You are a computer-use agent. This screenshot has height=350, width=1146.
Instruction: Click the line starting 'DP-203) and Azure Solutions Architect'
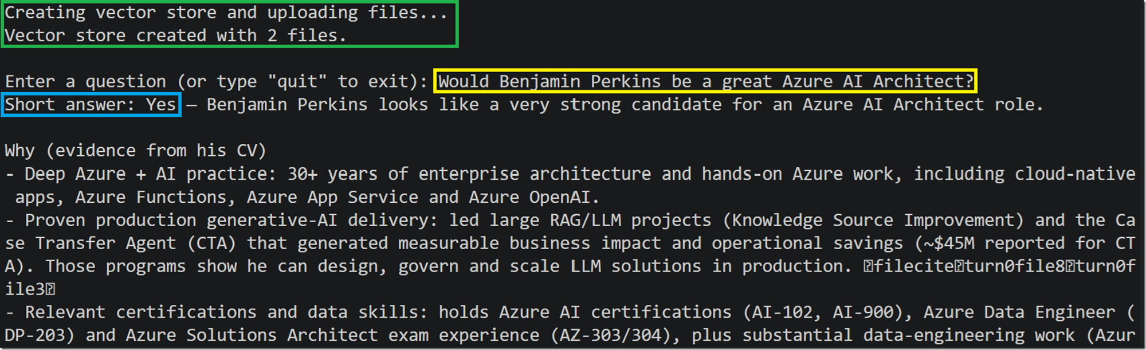click(x=570, y=336)
